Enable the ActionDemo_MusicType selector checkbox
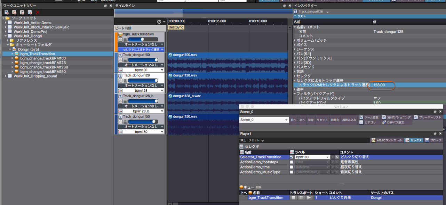Image resolution: width=446 pixels, height=205 pixels. [x=292, y=172]
